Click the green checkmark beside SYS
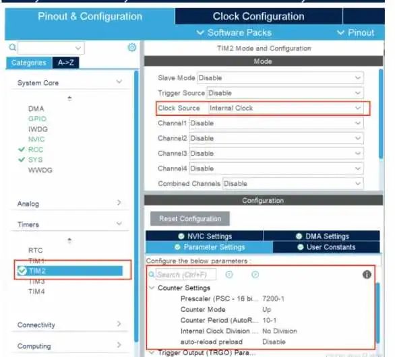Screen dimensions: 395x357 22,160
